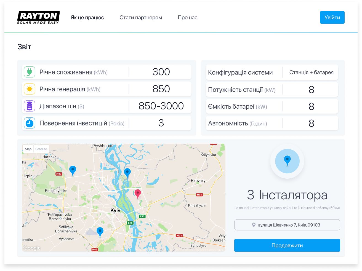Image resolution: width=362 pixels, height=271 pixels.
Task: Click the red installer pin on the map
Action: 138,194
